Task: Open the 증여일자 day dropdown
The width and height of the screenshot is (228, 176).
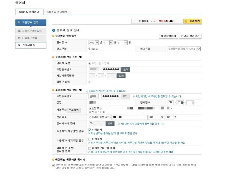Action: tap(122, 43)
